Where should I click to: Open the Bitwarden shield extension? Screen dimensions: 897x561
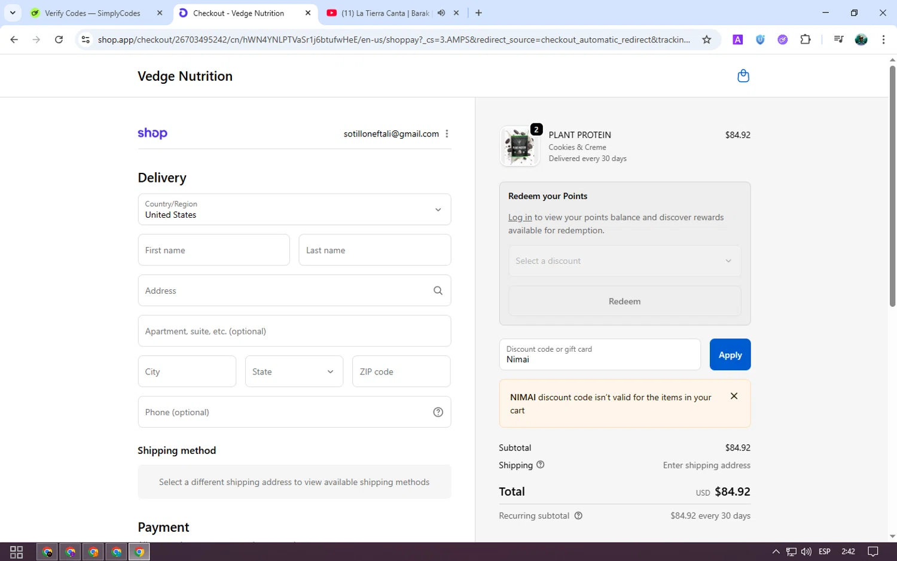[x=760, y=39]
